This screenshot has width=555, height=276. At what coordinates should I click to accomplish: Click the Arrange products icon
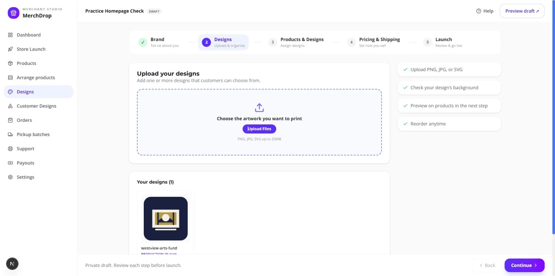[x=10, y=78]
